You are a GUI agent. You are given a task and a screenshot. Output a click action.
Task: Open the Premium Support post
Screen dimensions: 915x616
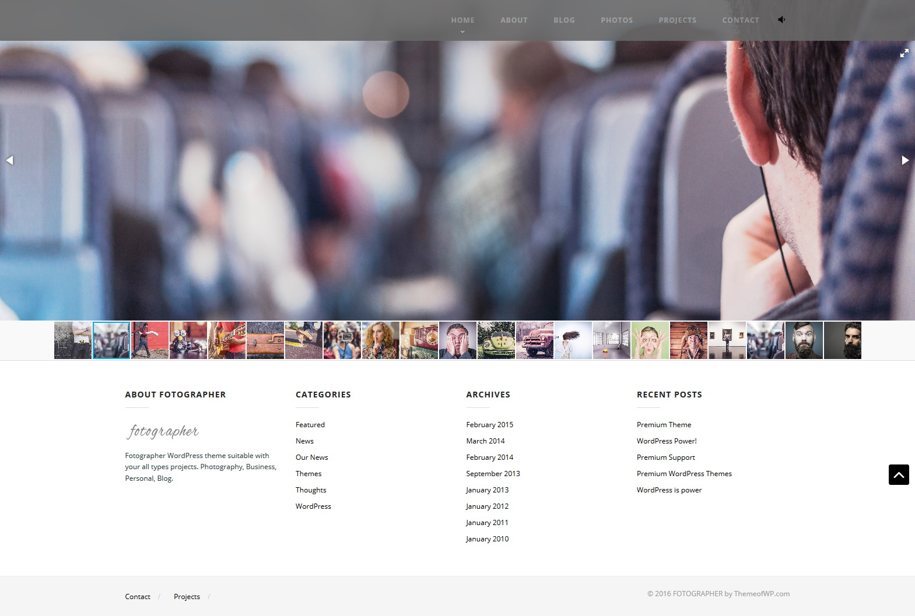pos(666,457)
